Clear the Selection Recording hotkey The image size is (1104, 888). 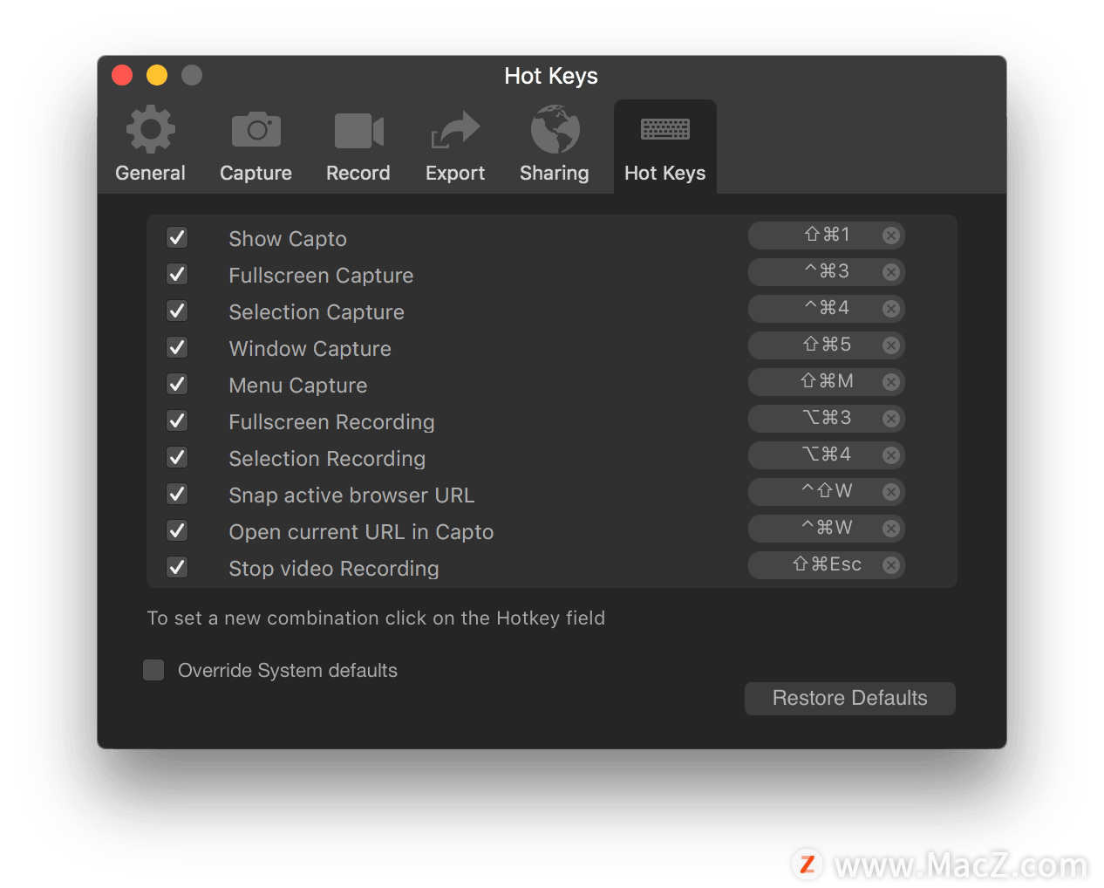pos(890,454)
